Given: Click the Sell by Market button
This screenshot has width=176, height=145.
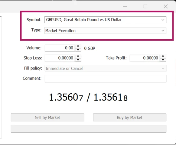Looking at the screenshot, I should coord(47,118).
